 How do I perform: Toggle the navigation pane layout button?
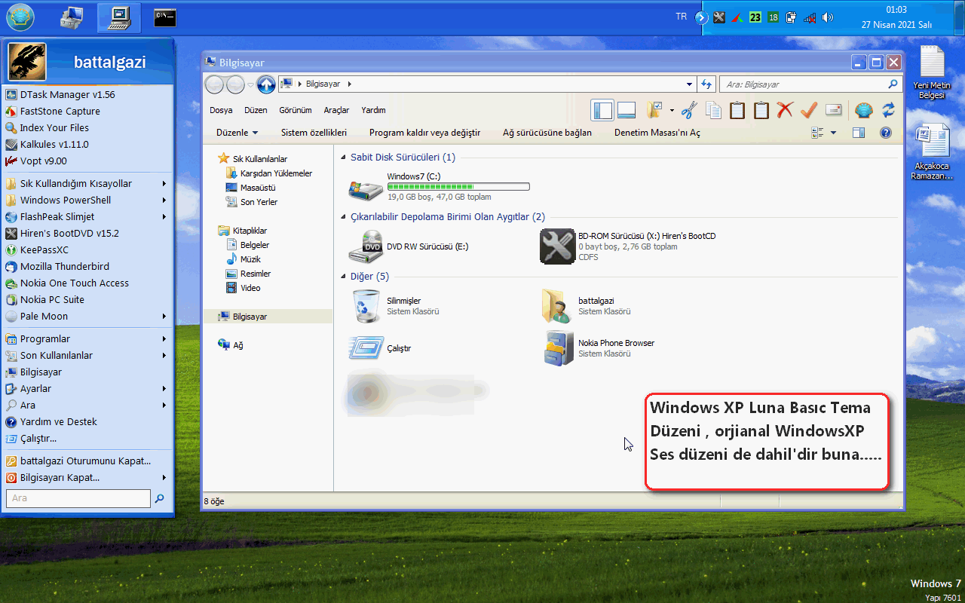(603, 110)
